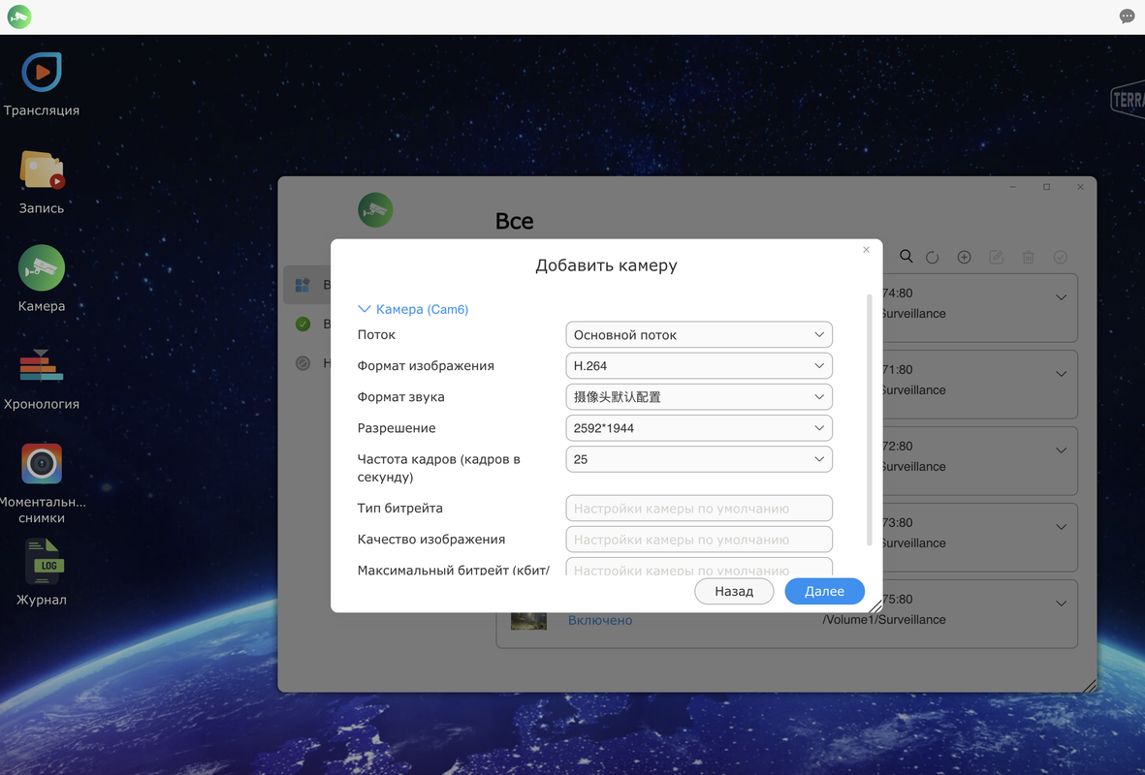Screen dimensions: 1145x775
Task: Open the Хронология desktop app
Action: pos(42,365)
